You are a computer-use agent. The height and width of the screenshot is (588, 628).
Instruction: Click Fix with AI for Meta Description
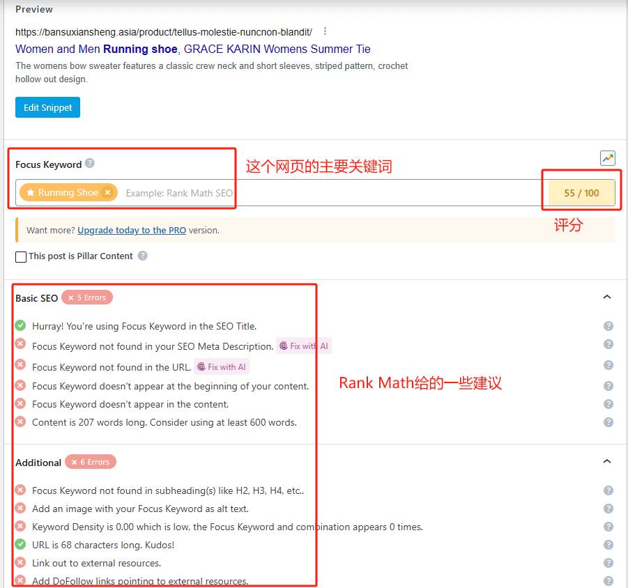coord(304,346)
